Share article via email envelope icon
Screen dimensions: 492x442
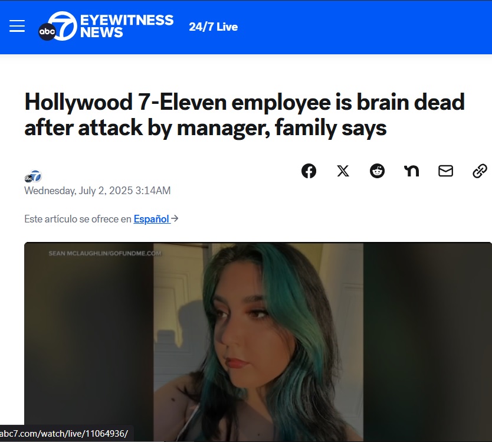[445, 171]
